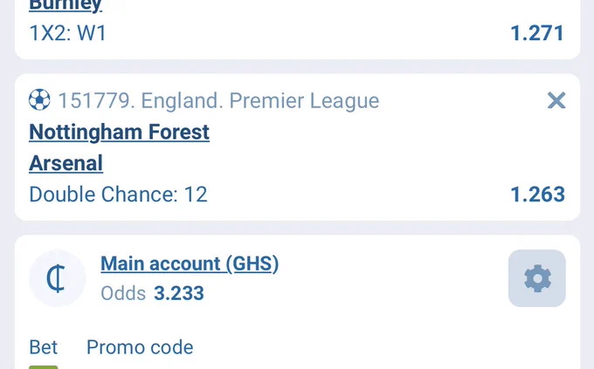
Task: Select the green active Bet tab indicator
Action: point(43,367)
